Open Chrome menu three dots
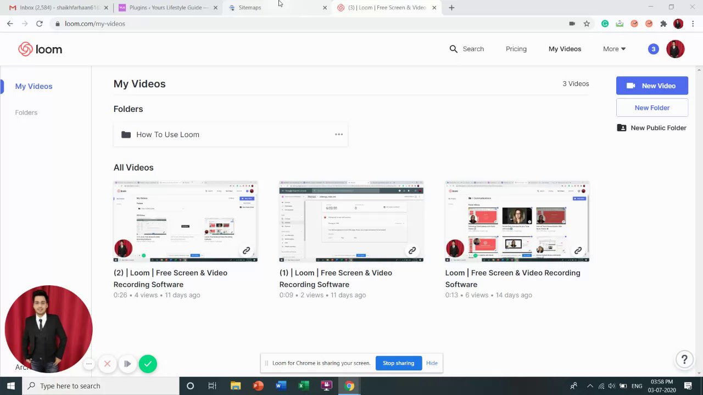 (x=693, y=24)
